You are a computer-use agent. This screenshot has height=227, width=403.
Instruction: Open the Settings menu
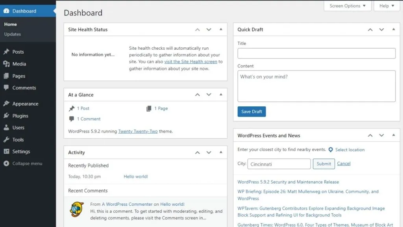[28, 152]
